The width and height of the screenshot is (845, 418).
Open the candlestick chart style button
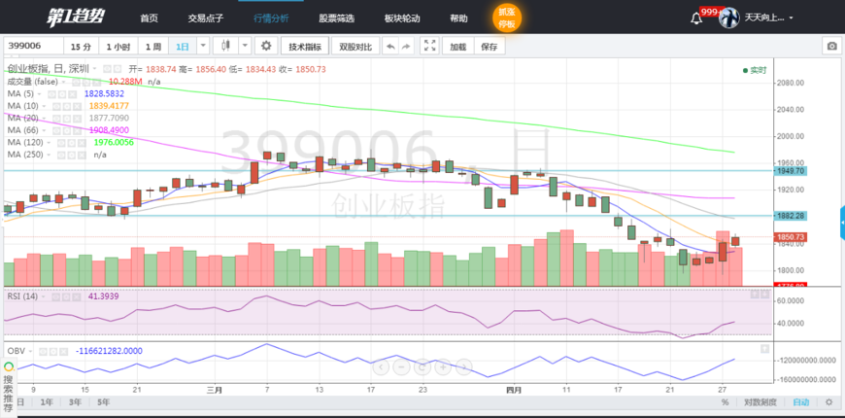point(225,46)
